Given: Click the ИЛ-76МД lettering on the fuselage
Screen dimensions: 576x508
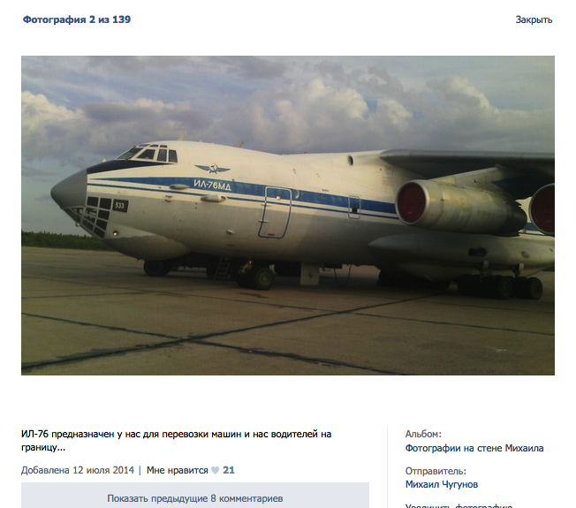Looking at the screenshot, I should coord(212,185).
